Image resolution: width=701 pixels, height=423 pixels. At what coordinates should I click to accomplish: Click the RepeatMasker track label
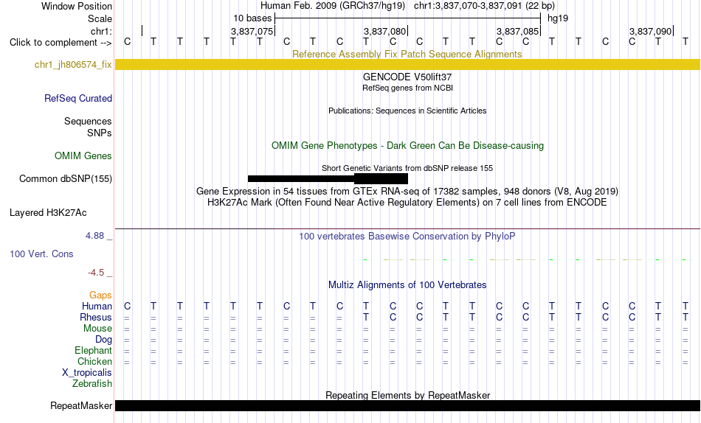point(81,405)
